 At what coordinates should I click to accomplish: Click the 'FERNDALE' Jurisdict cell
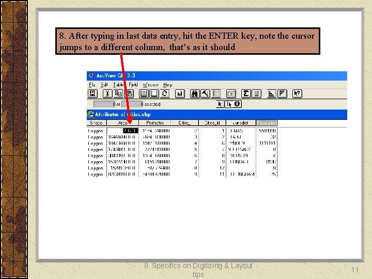point(241,162)
